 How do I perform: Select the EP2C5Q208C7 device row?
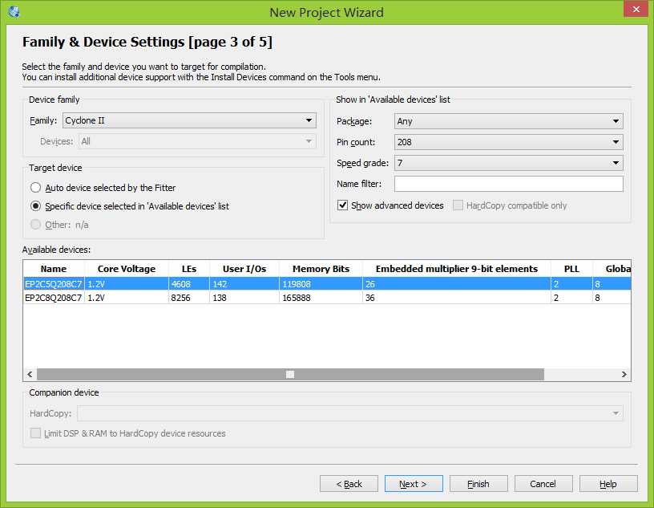click(x=327, y=284)
